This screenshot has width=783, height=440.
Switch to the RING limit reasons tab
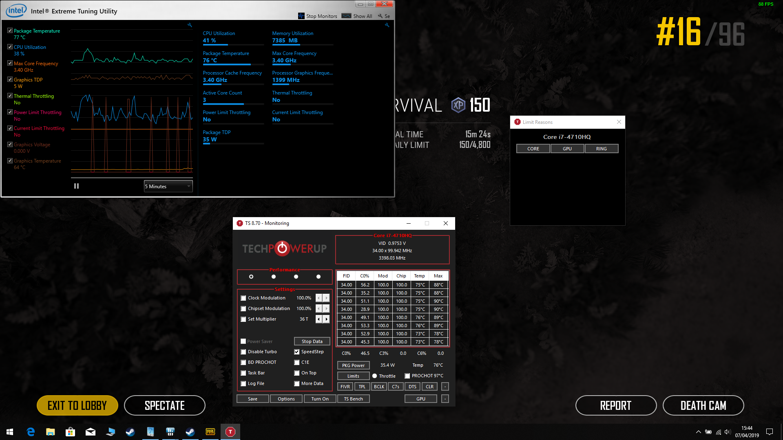pos(602,149)
